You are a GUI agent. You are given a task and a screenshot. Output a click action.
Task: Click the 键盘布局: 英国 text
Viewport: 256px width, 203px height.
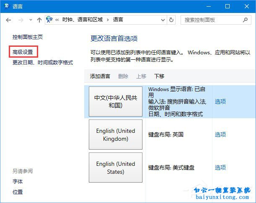point(166,134)
